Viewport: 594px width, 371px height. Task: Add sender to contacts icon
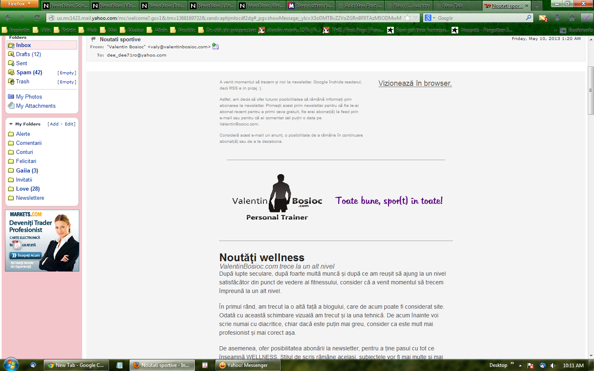click(x=215, y=46)
